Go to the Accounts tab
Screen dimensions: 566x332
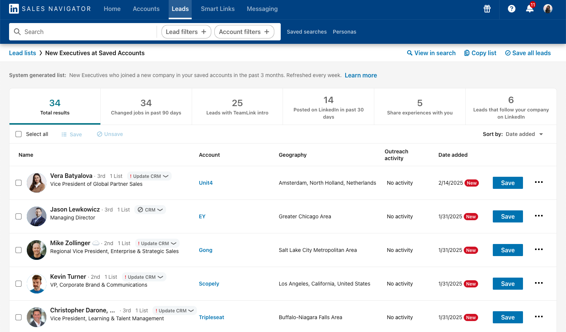click(146, 9)
